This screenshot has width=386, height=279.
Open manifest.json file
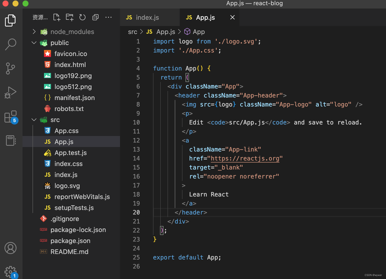click(71, 98)
